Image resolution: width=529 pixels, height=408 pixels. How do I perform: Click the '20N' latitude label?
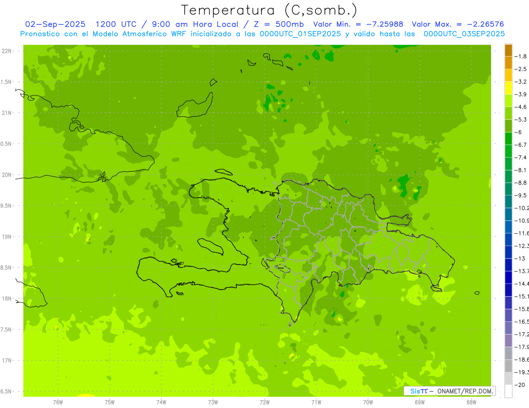[x=7, y=175]
